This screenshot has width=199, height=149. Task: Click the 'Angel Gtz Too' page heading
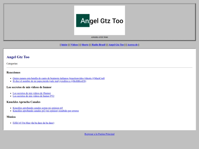[18, 57]
